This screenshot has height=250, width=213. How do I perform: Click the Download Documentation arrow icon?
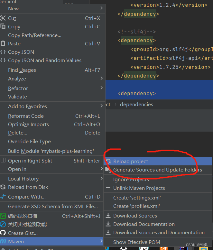[x=108, y=224]
